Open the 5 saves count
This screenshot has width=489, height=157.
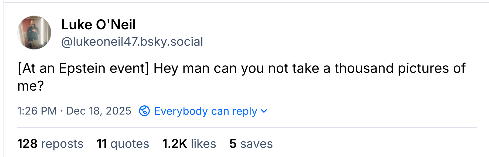pos(251,144)
